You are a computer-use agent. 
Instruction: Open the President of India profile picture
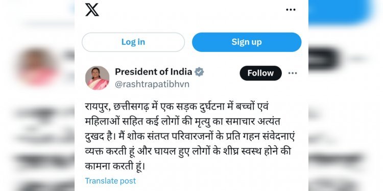click(x=97, y=78)
